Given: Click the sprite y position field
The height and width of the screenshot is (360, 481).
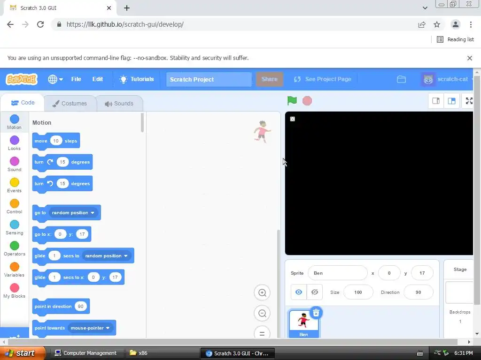Looking at the screenshot, I should (x=422, y=273).
